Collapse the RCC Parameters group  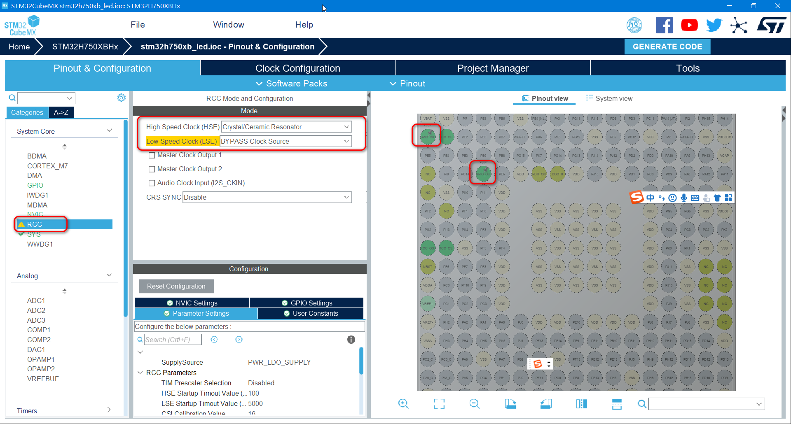coord(140,373)
